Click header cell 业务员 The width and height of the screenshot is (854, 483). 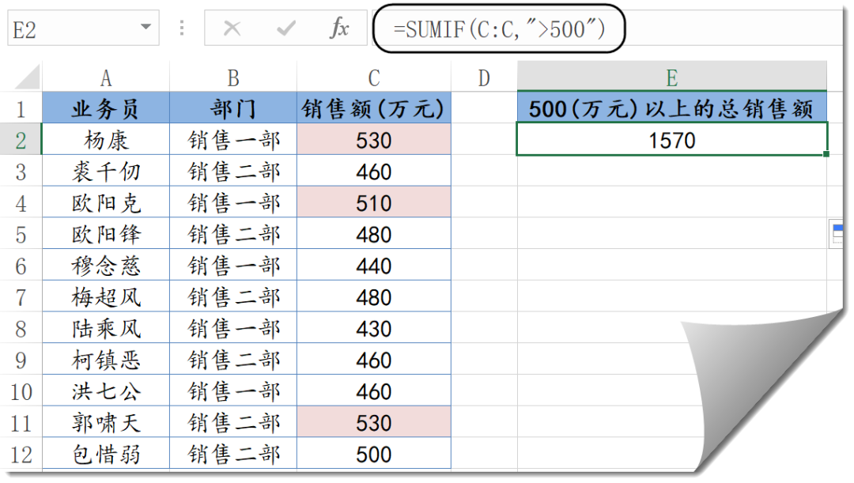[106, 108]
